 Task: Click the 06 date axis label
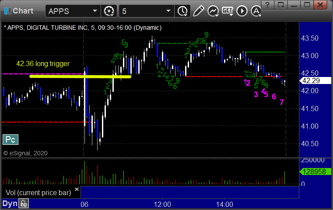point(84,204)
